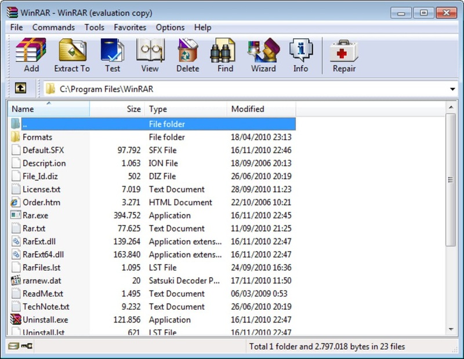Open the Options menu
This screenshot has width=464, height=359.
tap(170, 27)
